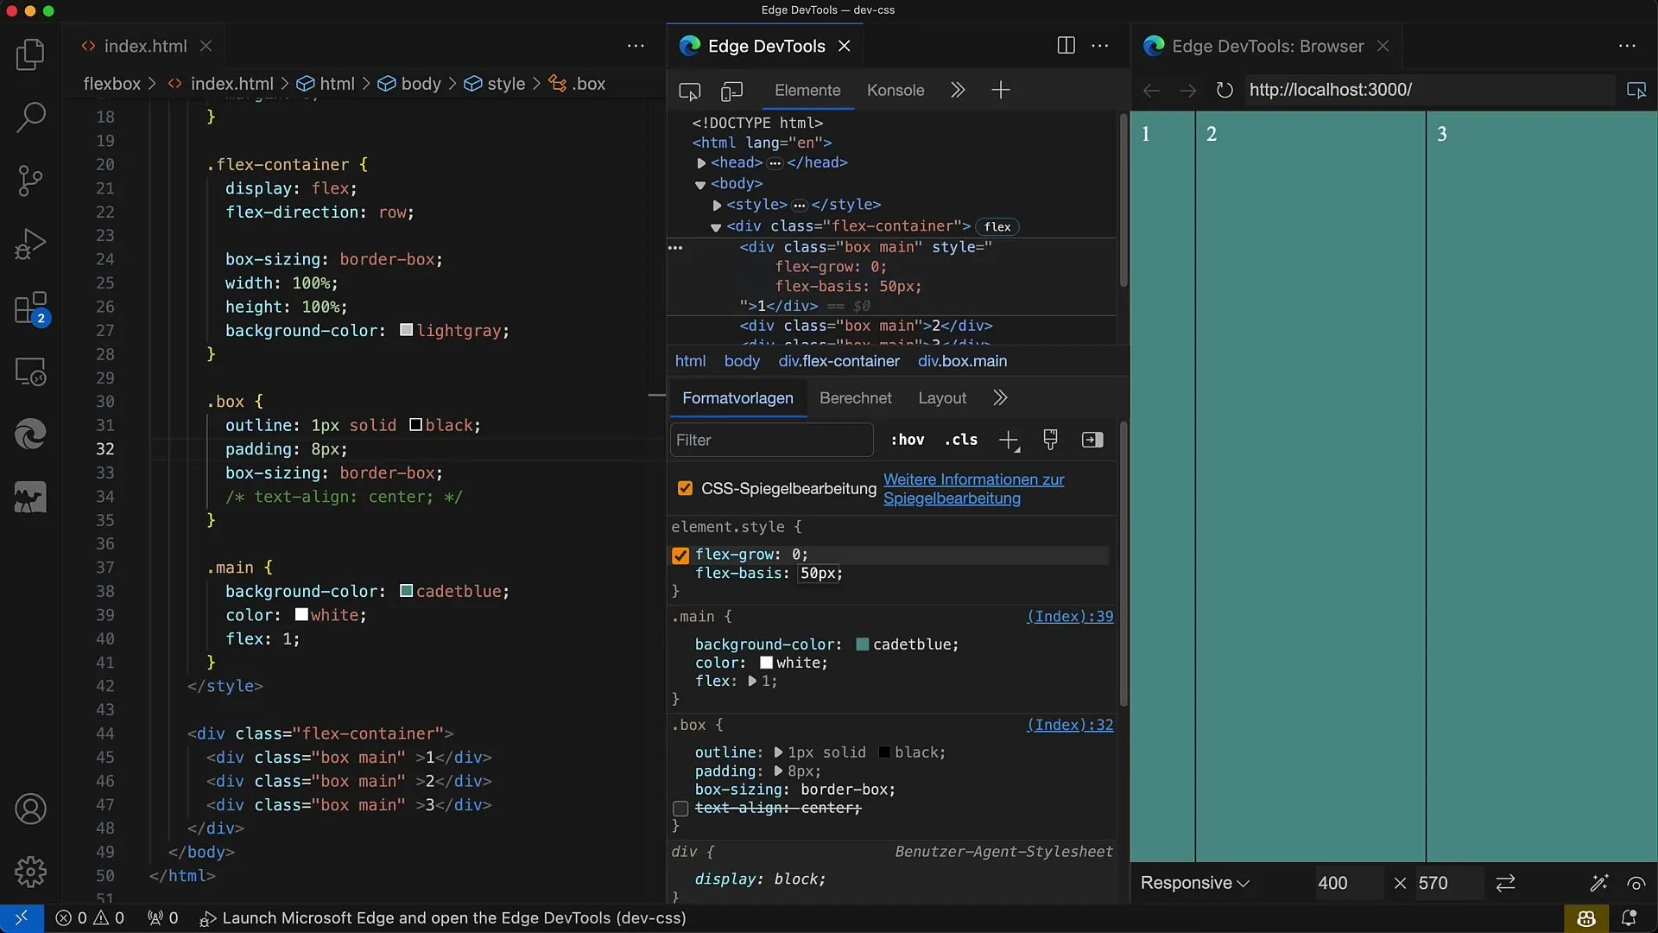Show more DevTools tabs chevron
This screenshot has height=933, width=1658.
tap(958, 90)
